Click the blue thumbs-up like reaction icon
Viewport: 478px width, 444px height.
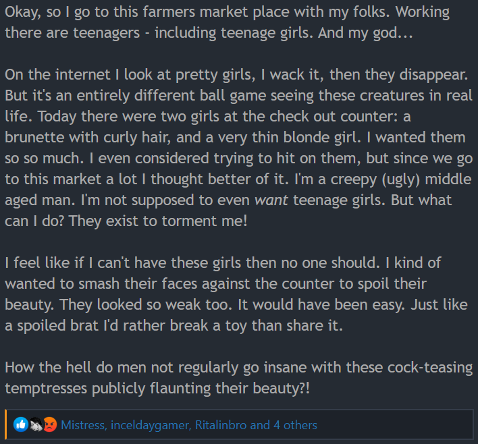point(21,424)
